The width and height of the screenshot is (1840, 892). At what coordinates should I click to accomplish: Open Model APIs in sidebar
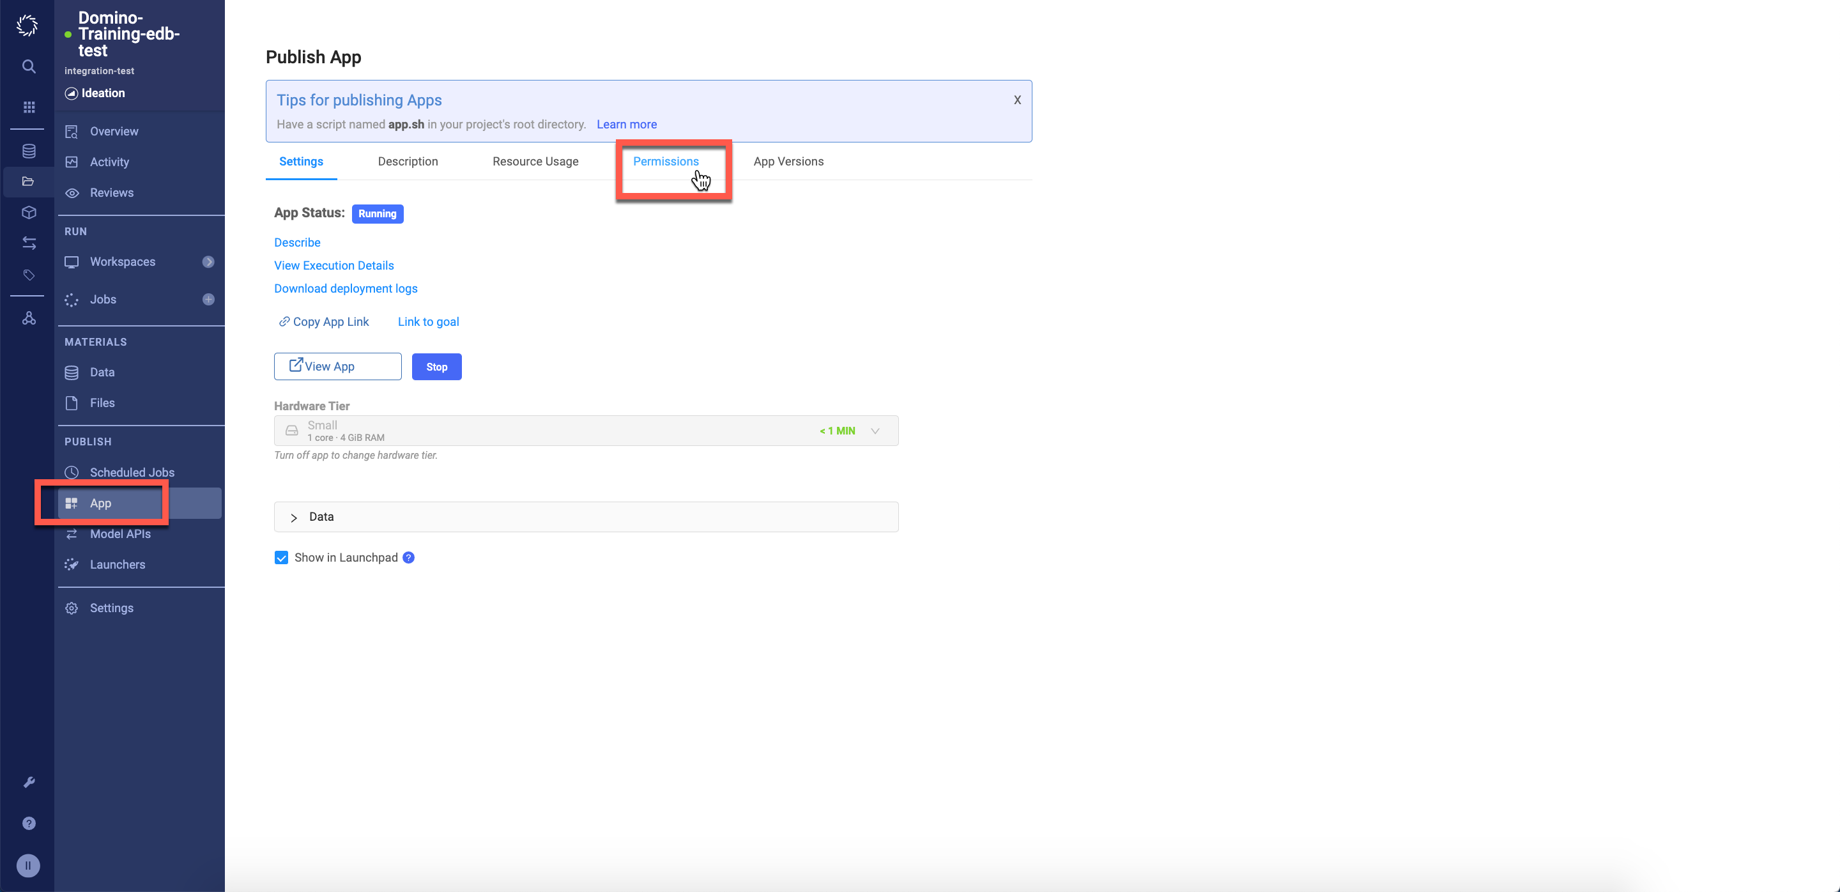point(120,534)
